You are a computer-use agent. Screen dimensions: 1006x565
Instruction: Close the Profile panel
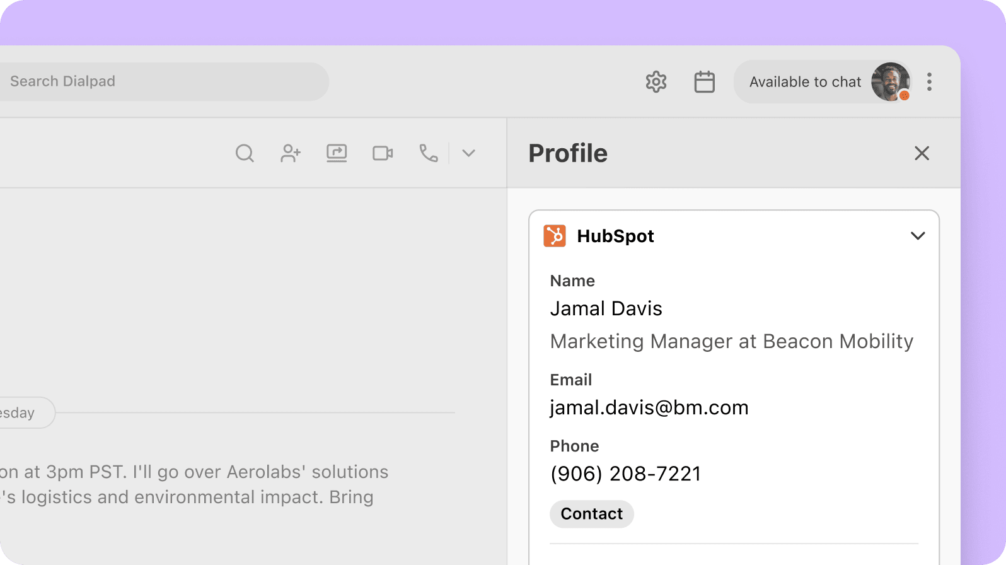(x=922, y=153)
